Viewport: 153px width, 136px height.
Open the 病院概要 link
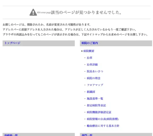click(x=89, y=51)
